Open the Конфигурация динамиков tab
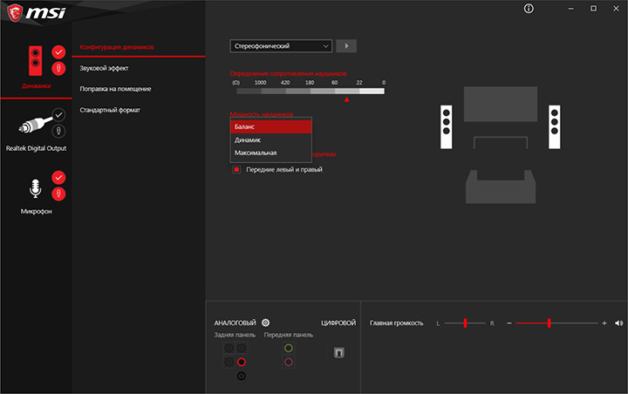 117,47
